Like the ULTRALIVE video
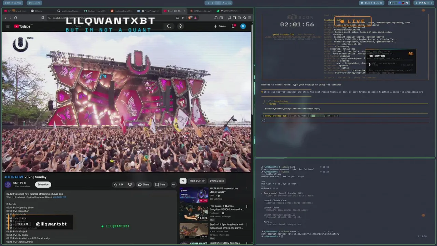This screenshot has height=246, width=437. coord(118,184)
